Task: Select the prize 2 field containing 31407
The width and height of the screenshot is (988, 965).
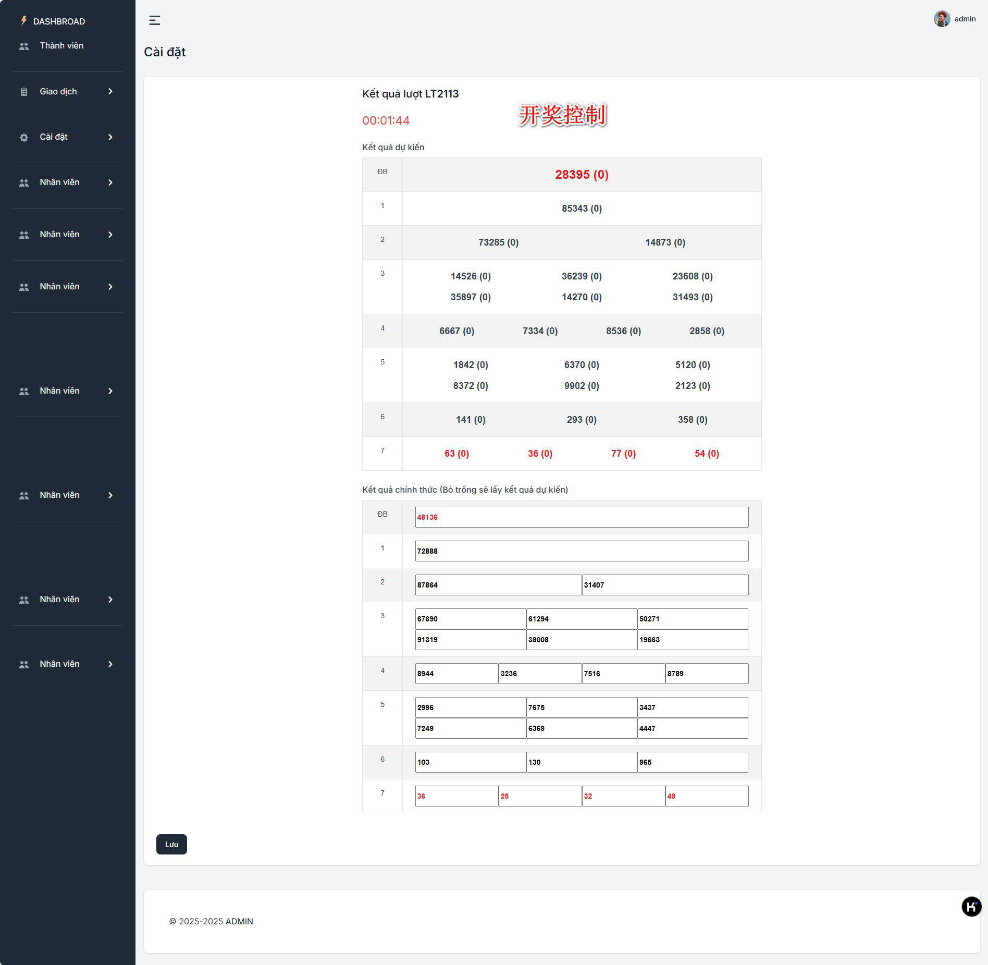Action: coord(664,585)
